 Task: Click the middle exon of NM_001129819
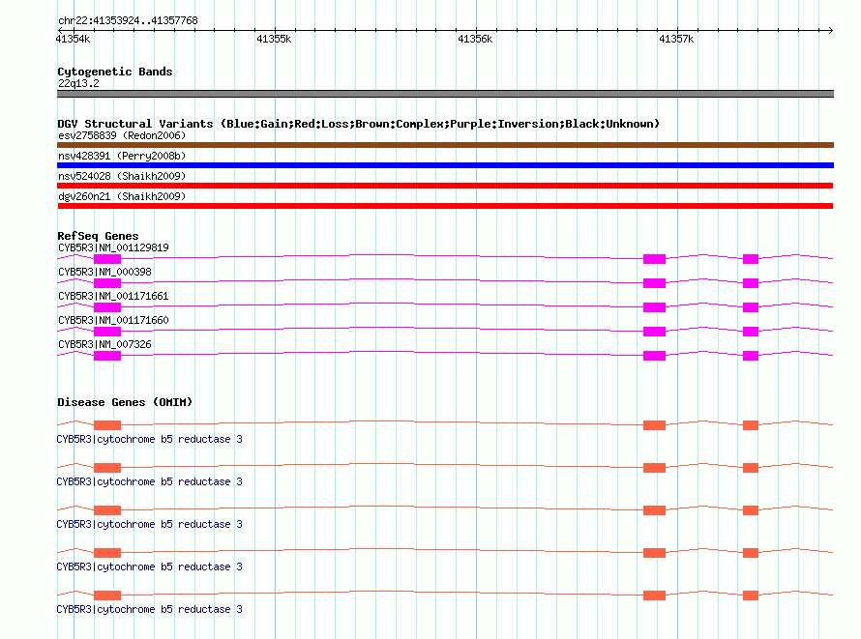click(654, 259)
